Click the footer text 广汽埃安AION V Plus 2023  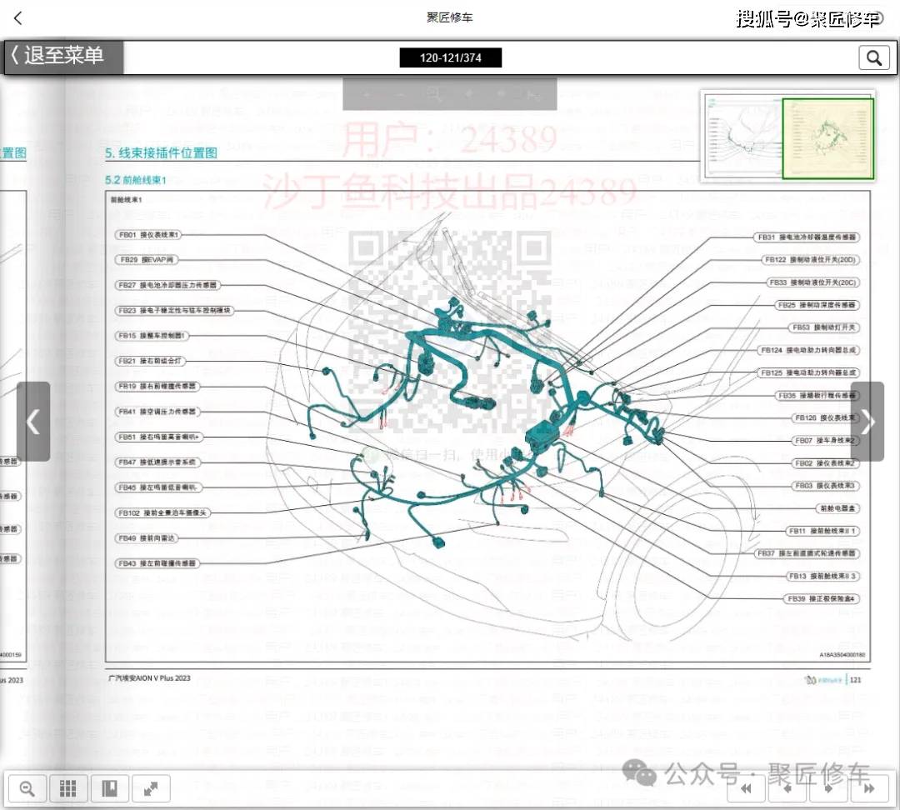(149, 678)
